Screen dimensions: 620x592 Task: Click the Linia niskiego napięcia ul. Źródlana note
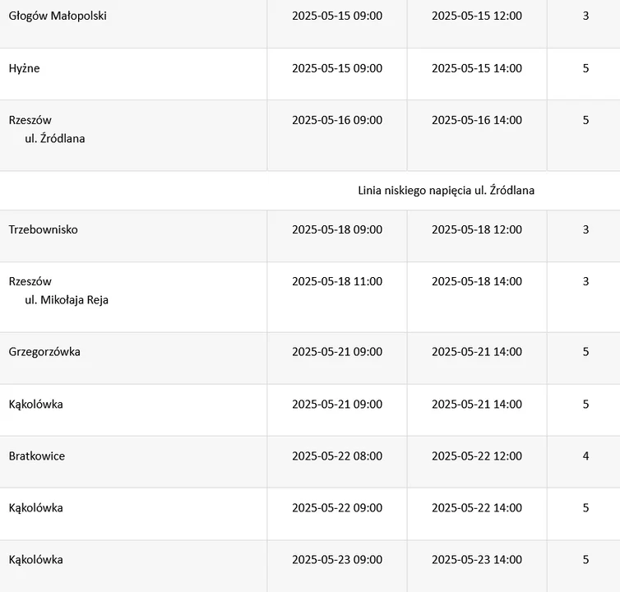tap(446, 191)
